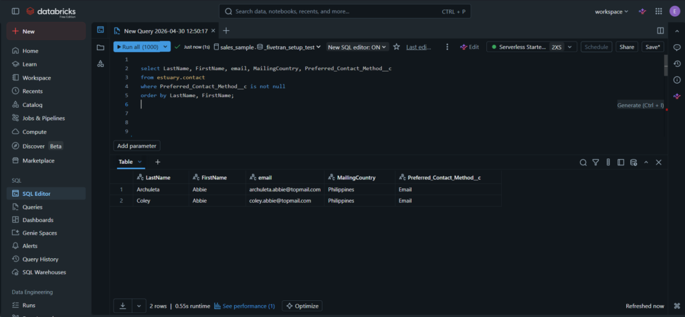Open Genie Spaces in the sidebar
The image size is (685, 317).
[46, 233]
